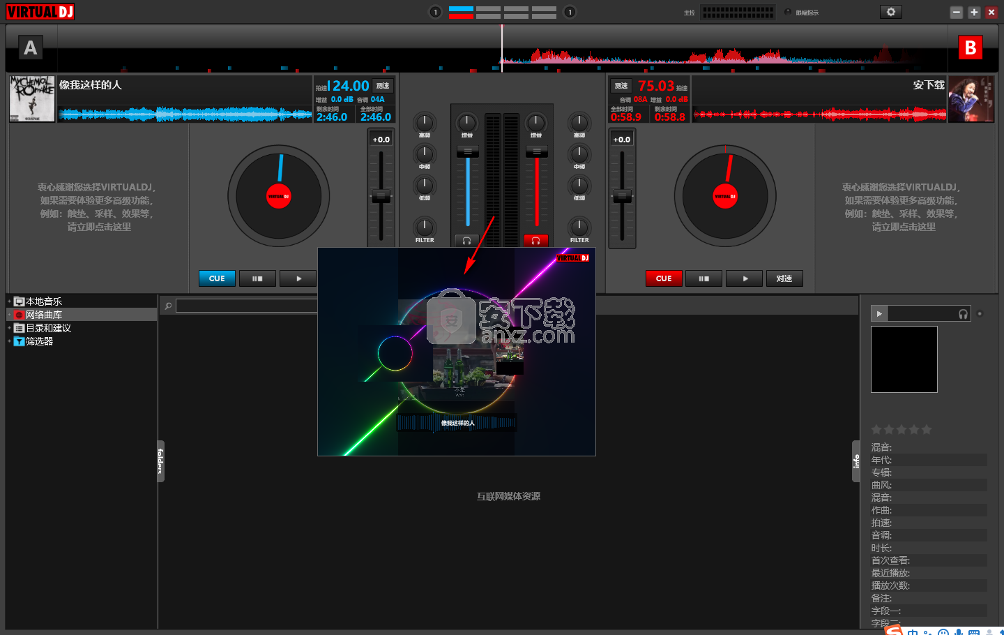1004x635 pixels.
Task: Select the fourth gray layout segment
Action: click(544, 12)
